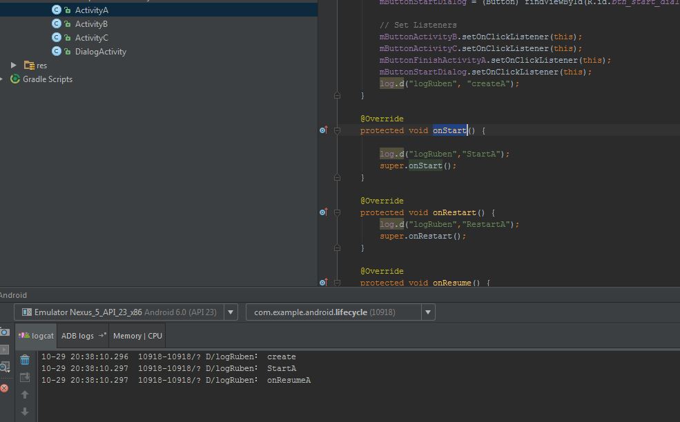Select DialogActivity in the project tree
Image resolution: width=680 pixels, height=422 pixels.
click(x=100, y=52)
